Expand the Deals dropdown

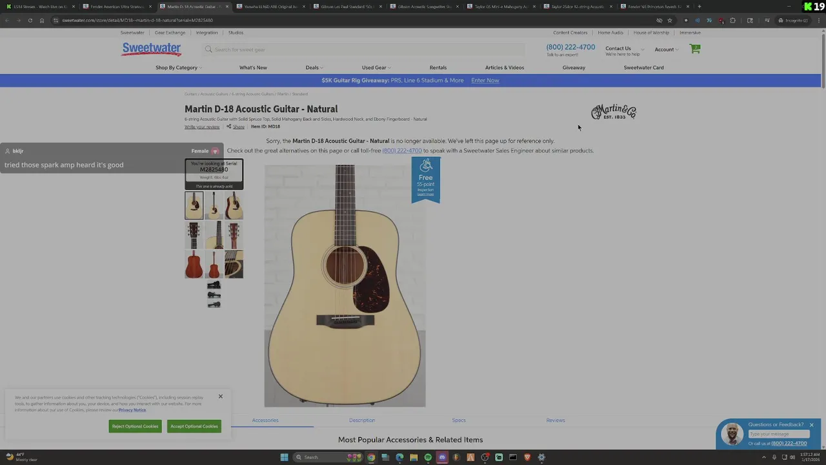coord(314,67)
